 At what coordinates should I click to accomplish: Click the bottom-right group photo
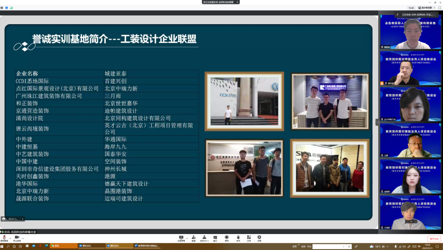tap(329, 168)
